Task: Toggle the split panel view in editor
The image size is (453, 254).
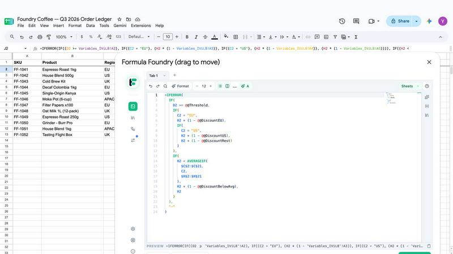Action: point(228,86)
